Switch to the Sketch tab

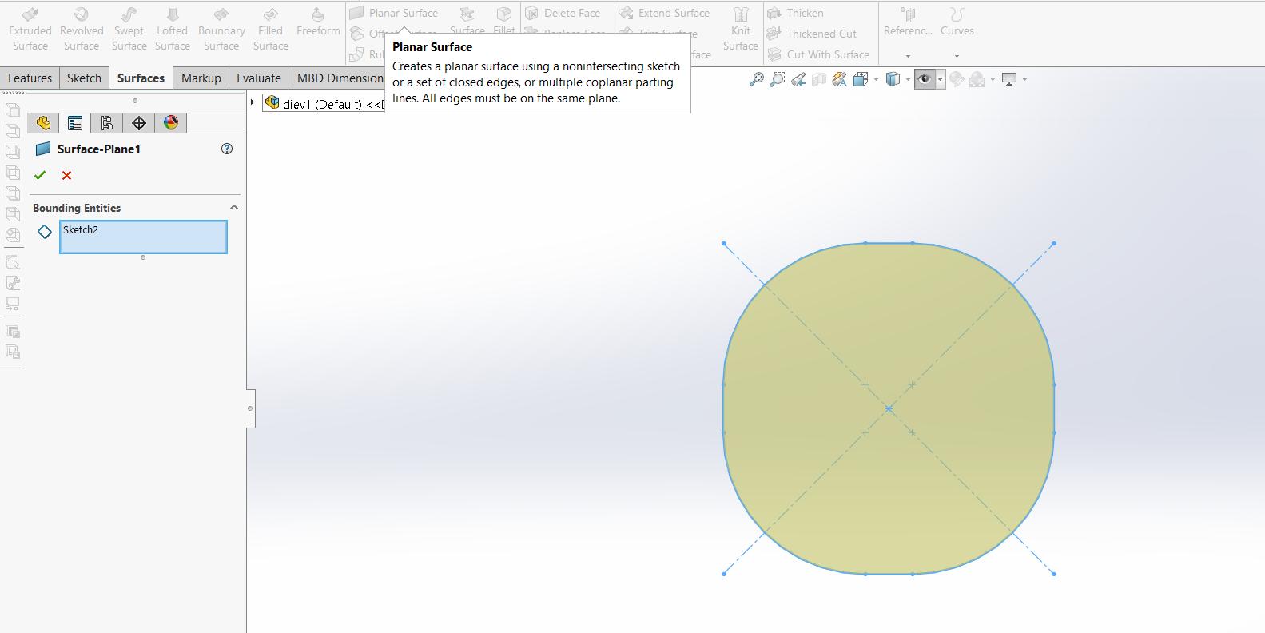84,78
